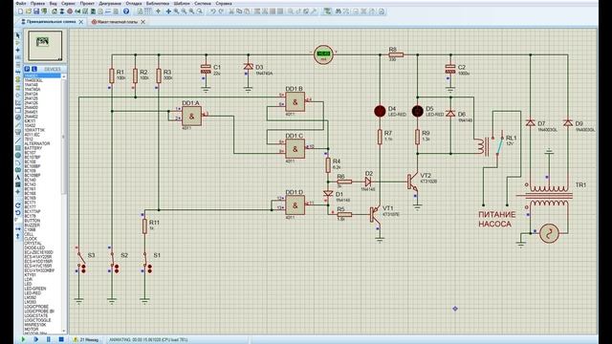Open the Библиотека menu
Screen dimensions: 612x344
[158, 3]
